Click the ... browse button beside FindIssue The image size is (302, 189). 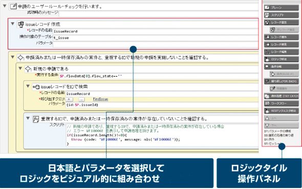(82, 99)
